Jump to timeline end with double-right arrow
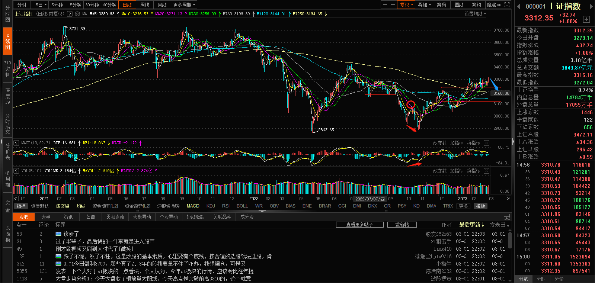The width and height of the screenshot is (595, 283). tap(508, 199)
